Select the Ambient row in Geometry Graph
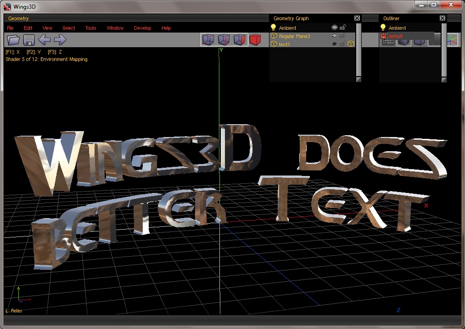The image size is (465, 329). pos(313,27)
